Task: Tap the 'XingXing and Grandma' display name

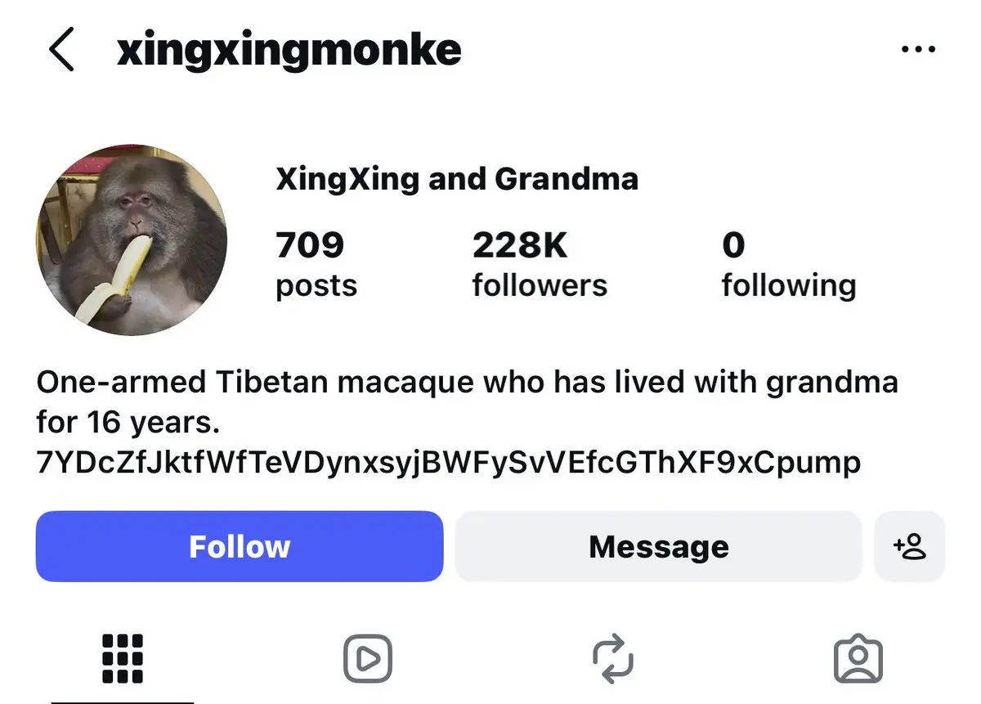Action: [x=457, y=178]
